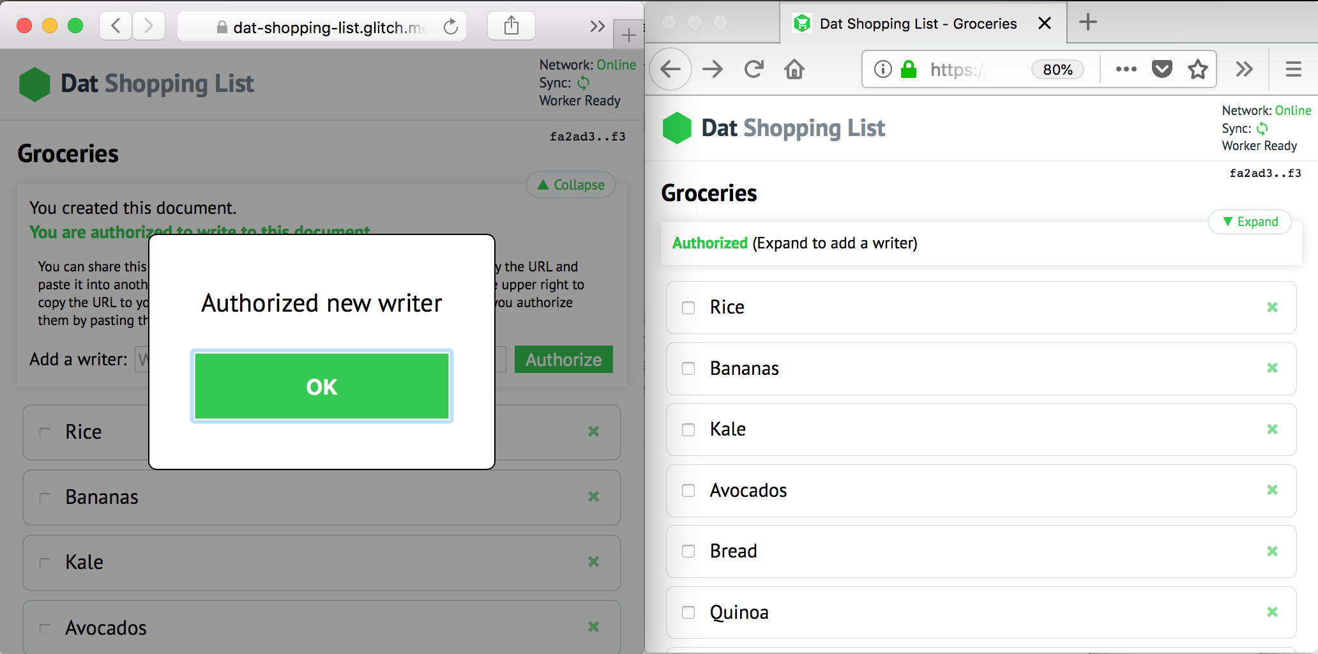Collapse the writer info panel in Safari

coord(571,185)
